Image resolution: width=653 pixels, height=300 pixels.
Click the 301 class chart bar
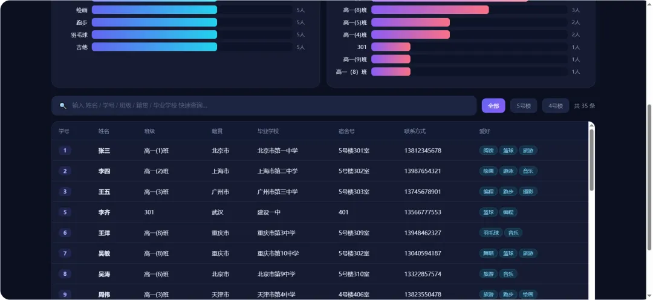[x=391, y=47]
